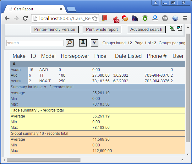Click 'Groups found: 12' text

117,43
